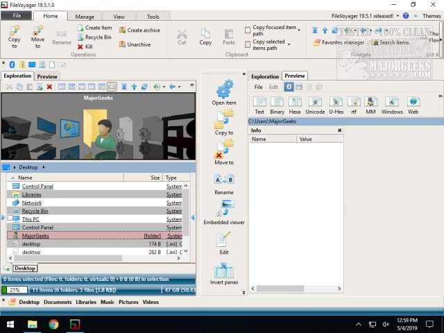
Task: Switch to the right pane Exploration tab
Action: 264,76
